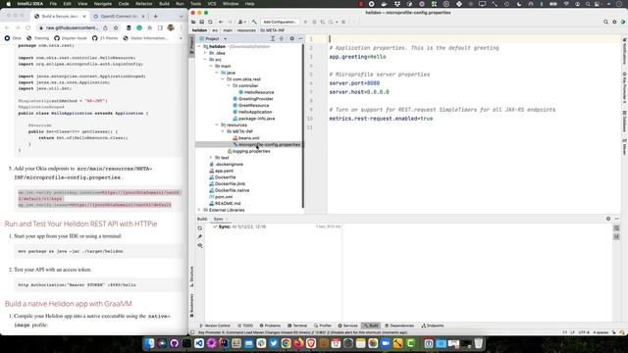Open the Profiler tool tab

click(x=323, y=326)
